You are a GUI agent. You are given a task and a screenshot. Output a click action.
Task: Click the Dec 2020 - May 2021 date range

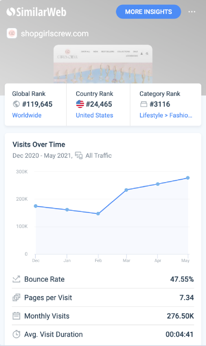pyautogui.click(x=42, y=155)
